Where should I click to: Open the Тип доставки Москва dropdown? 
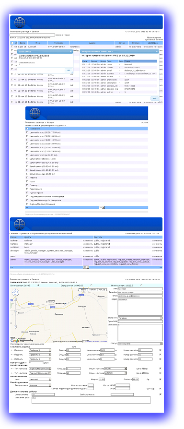[x=41, y=385]
